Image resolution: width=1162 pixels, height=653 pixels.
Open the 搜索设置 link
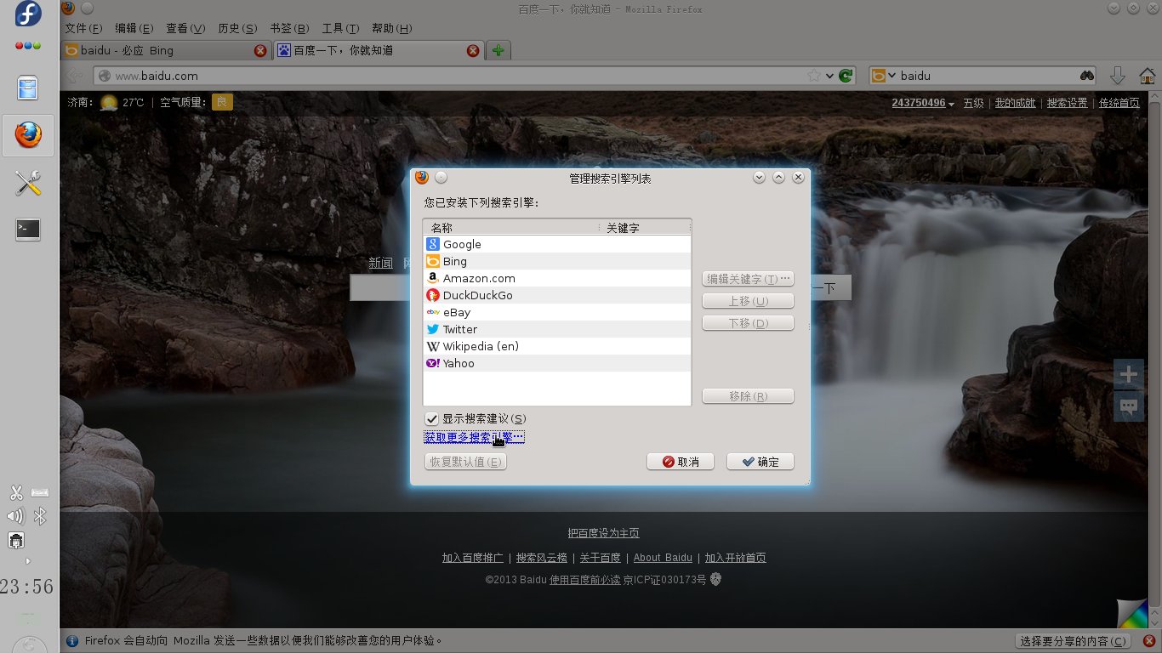click(1067, 103)
